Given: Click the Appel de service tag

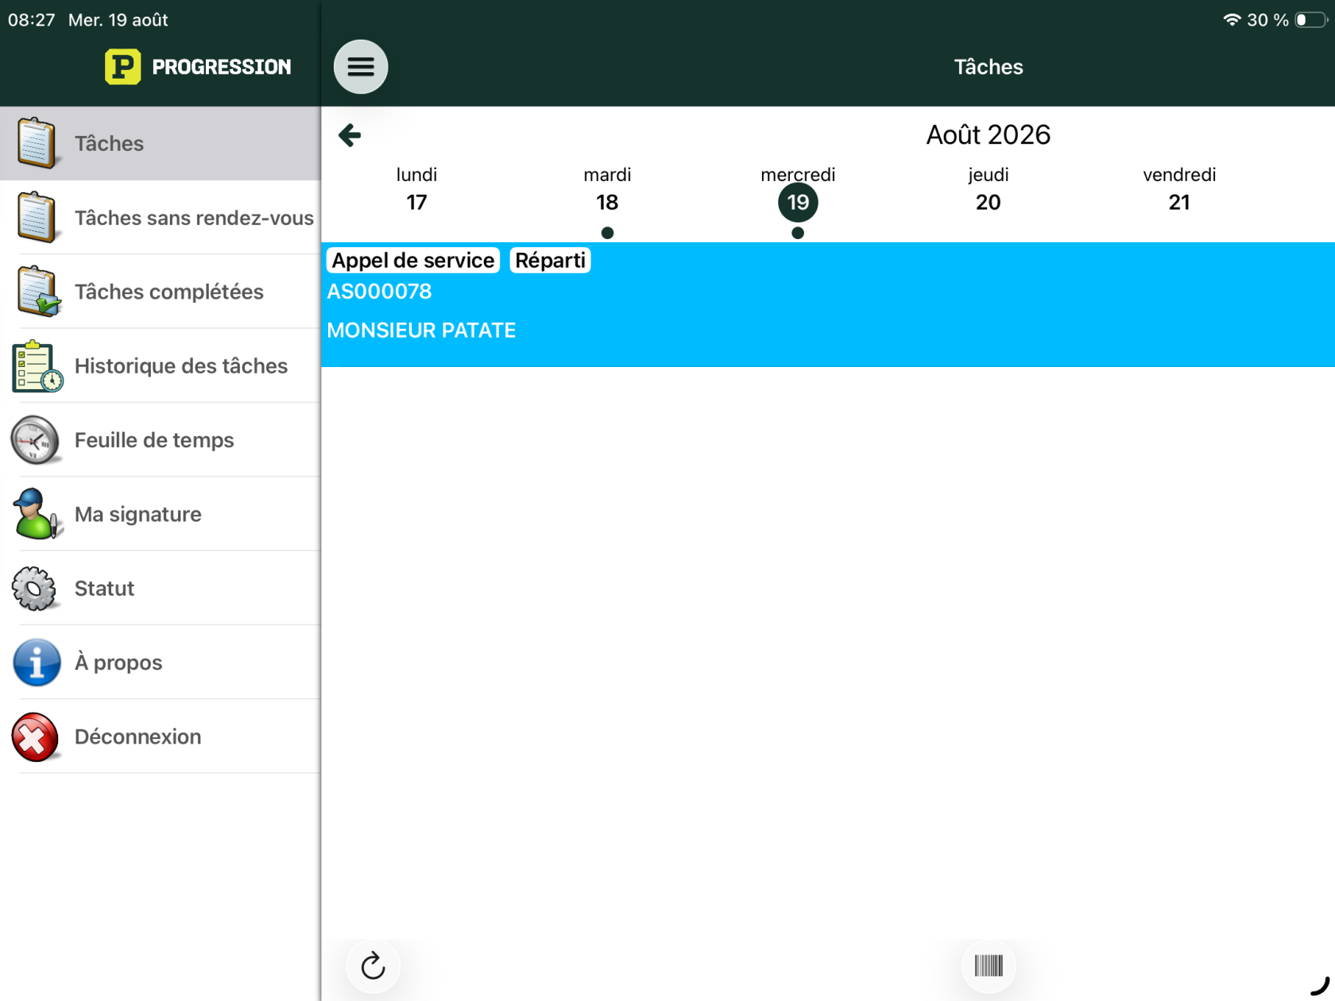Looking at the screenshot, I should click(413, 261).
